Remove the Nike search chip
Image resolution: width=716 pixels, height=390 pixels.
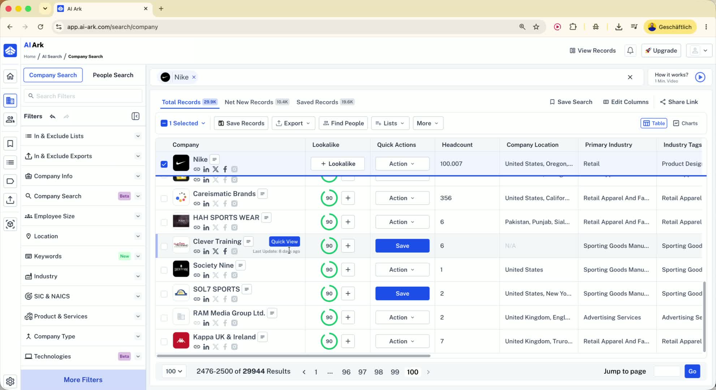194,77
